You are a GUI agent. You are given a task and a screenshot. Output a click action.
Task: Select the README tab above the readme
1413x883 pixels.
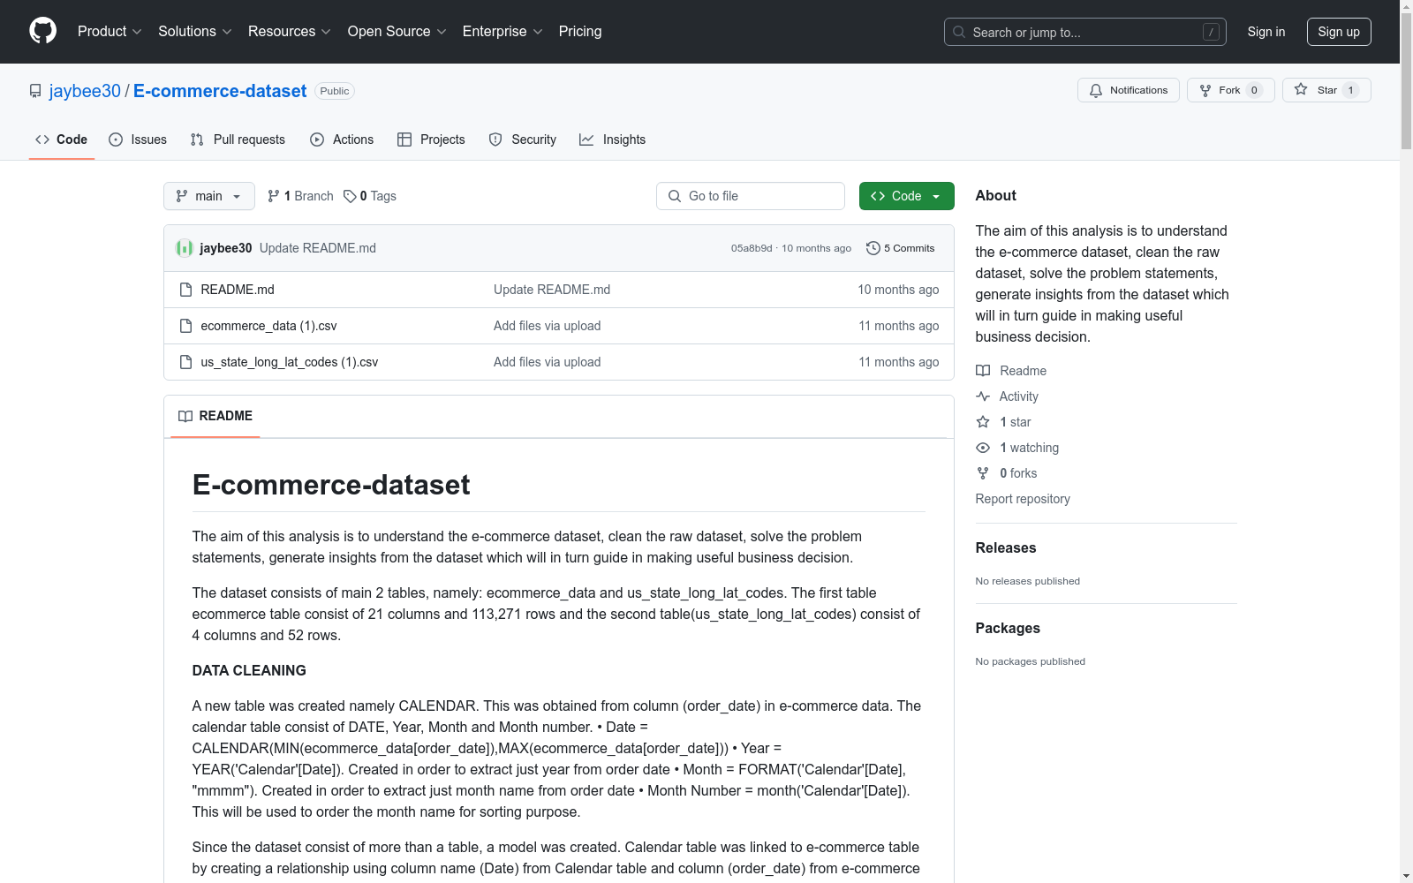(215, 416)
